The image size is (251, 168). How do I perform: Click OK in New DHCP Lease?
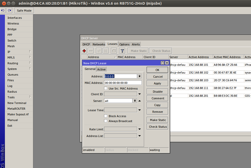click(x=157, y=70)
